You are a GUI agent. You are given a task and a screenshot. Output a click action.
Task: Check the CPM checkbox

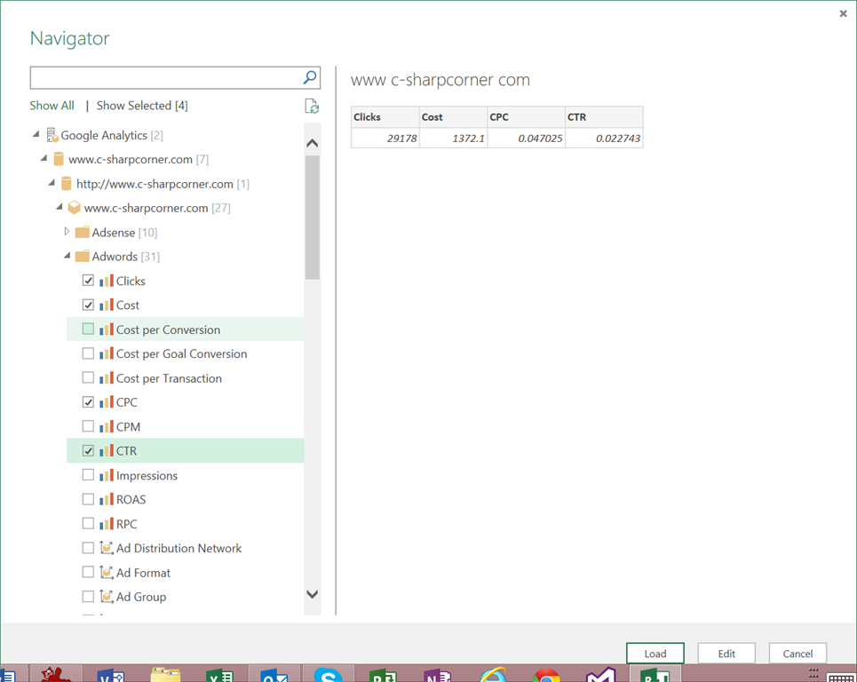[88, 426]
